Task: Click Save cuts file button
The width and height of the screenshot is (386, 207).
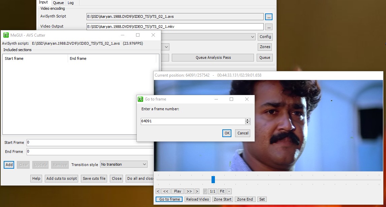Action: click(x=94, y=178)
